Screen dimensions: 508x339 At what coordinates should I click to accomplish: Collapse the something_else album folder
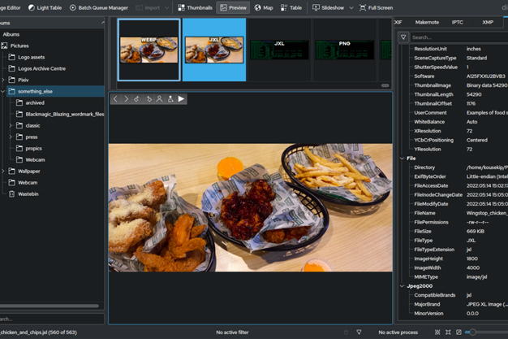point(4,91)
